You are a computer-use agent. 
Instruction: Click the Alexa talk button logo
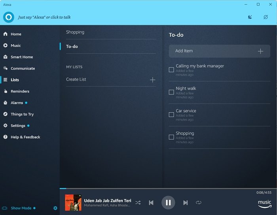[8, 17]
